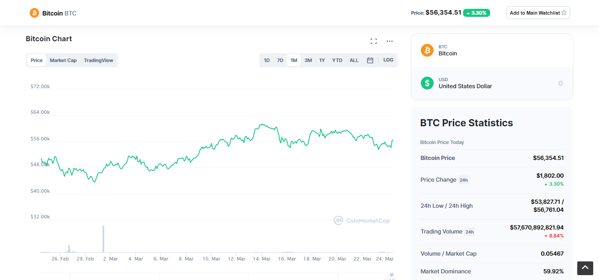599x280 pixels.
Task: Switch to the TradingView tab
Action: 98,60
